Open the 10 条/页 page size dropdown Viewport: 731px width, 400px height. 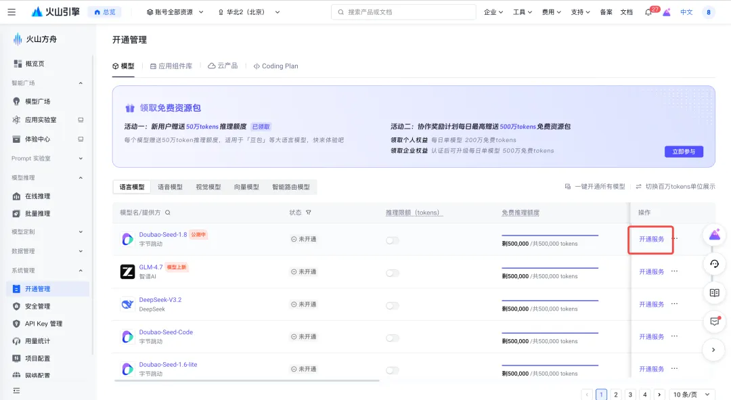pyautogui.click(x=691, y=395)
